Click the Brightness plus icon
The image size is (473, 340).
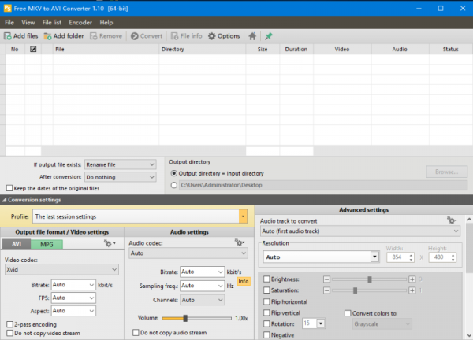pos(412,279)
